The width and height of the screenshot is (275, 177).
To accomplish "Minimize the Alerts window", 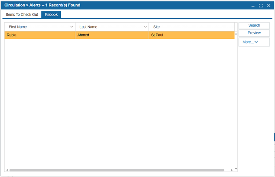I will 253,6.
